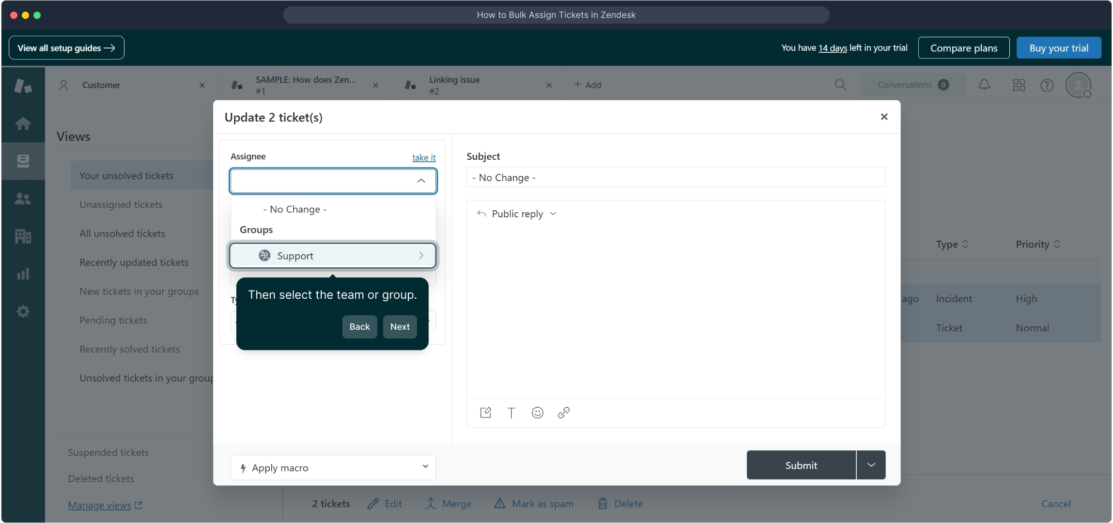Open Recently solved tickets view
The width and height of the screenshot is (1113, 523).
[x=130, y=349]
